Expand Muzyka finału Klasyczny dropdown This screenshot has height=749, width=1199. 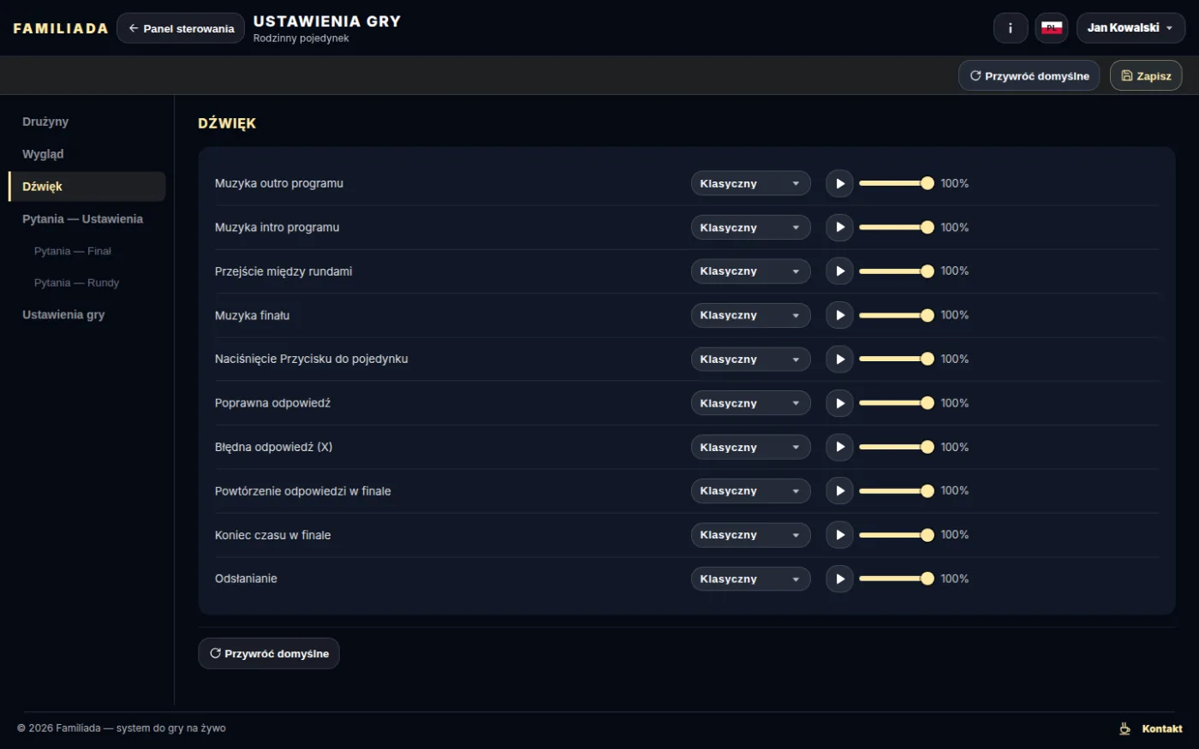[x=750, y=315]
